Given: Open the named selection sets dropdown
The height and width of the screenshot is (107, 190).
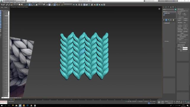Looking at the screenshot, I should 68,4.
